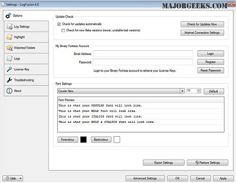
Task: Open Advanced Settings
Action: (x=145, y=178)
